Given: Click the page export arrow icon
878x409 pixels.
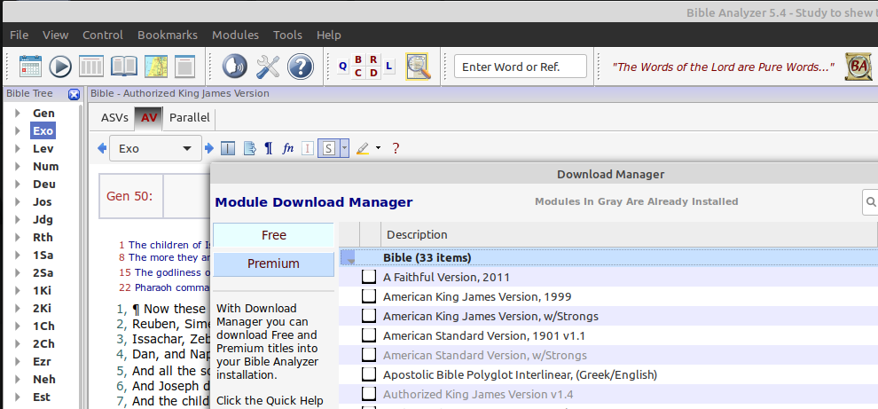Looking at the screenshot, I should [250, 148].
